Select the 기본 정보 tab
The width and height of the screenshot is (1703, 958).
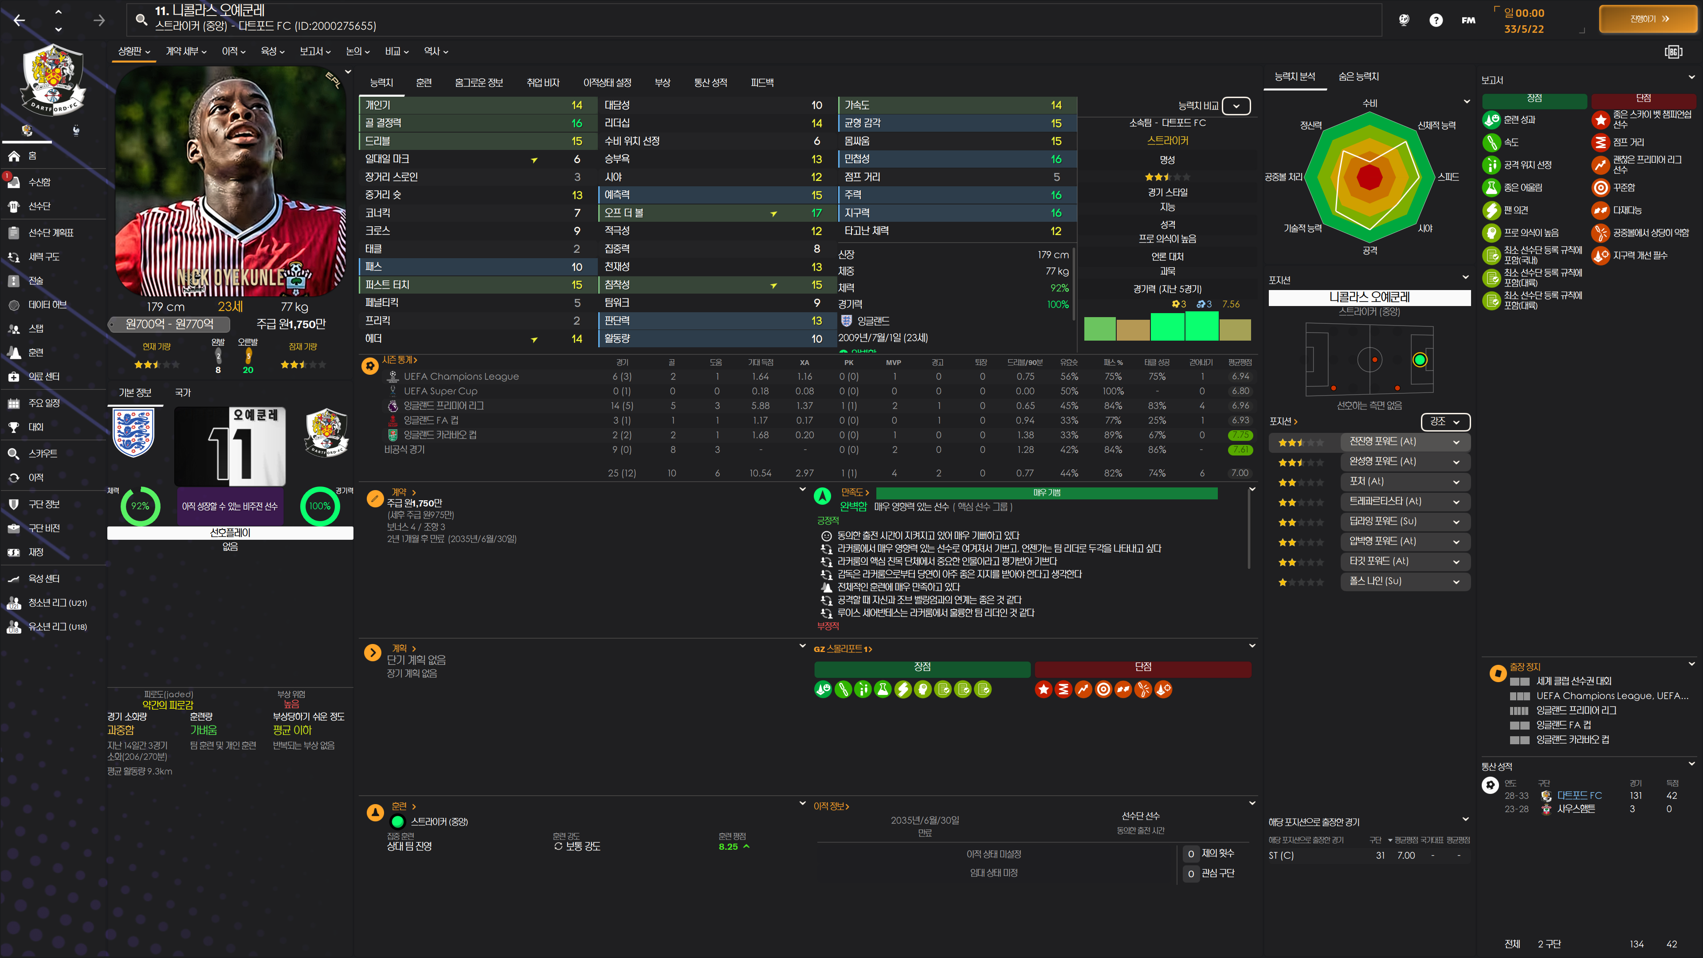135,393
